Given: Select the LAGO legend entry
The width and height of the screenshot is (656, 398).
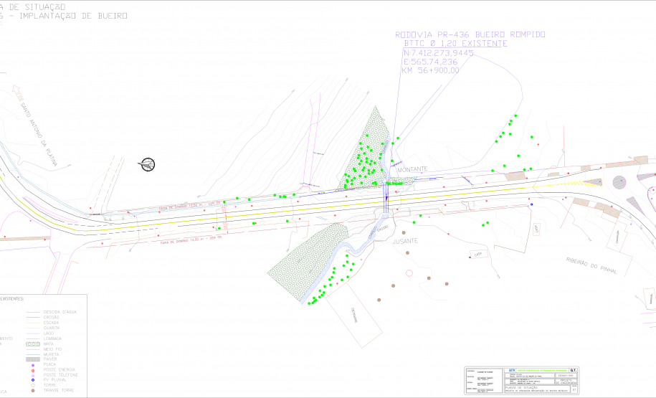Looking at the screenshot, I should (x=48, y=333).
